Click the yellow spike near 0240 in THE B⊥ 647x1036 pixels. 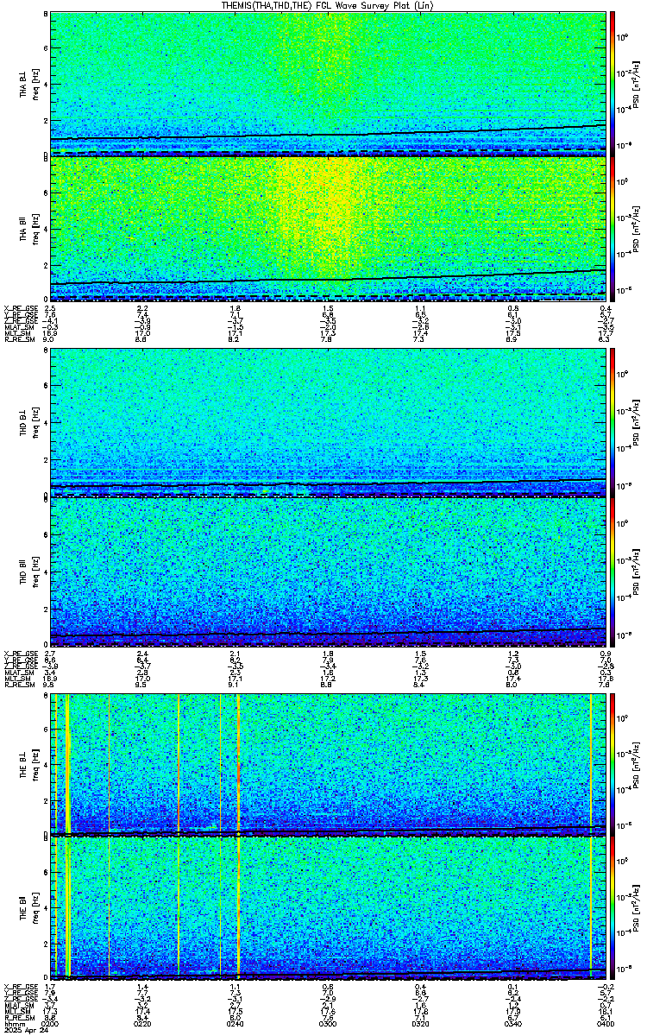pos(237,764)
